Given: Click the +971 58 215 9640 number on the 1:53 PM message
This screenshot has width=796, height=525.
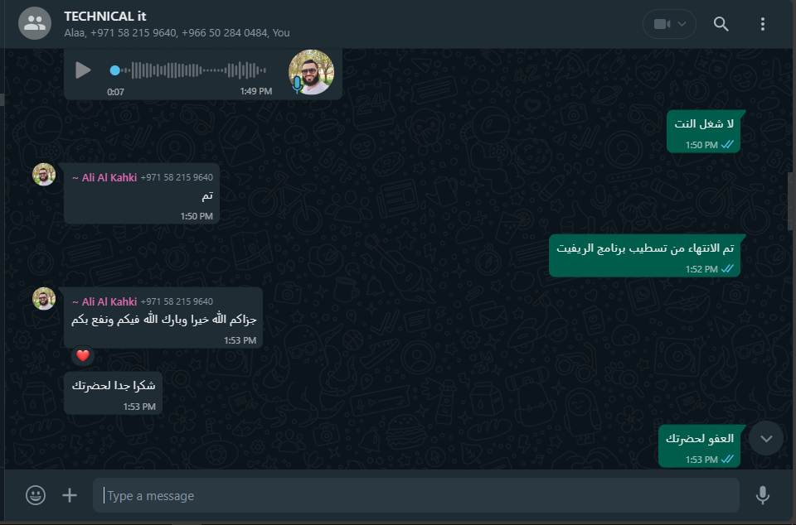Looking at the screenshot, I should [x=177, y=301].
